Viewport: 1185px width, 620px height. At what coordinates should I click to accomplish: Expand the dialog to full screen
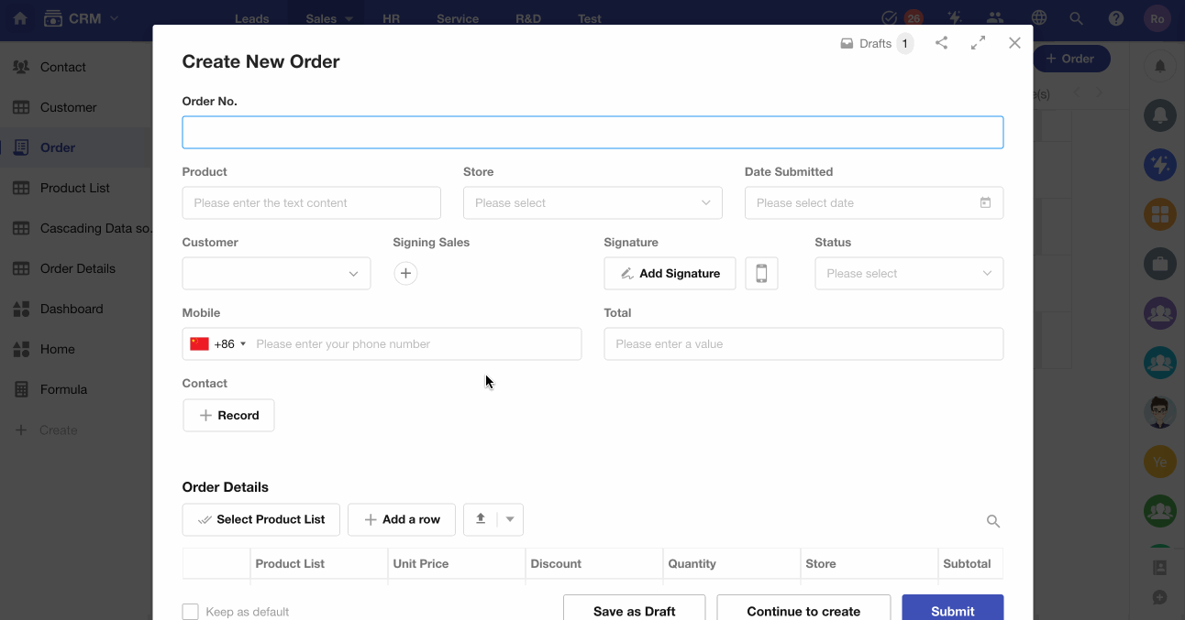[978, 43]
